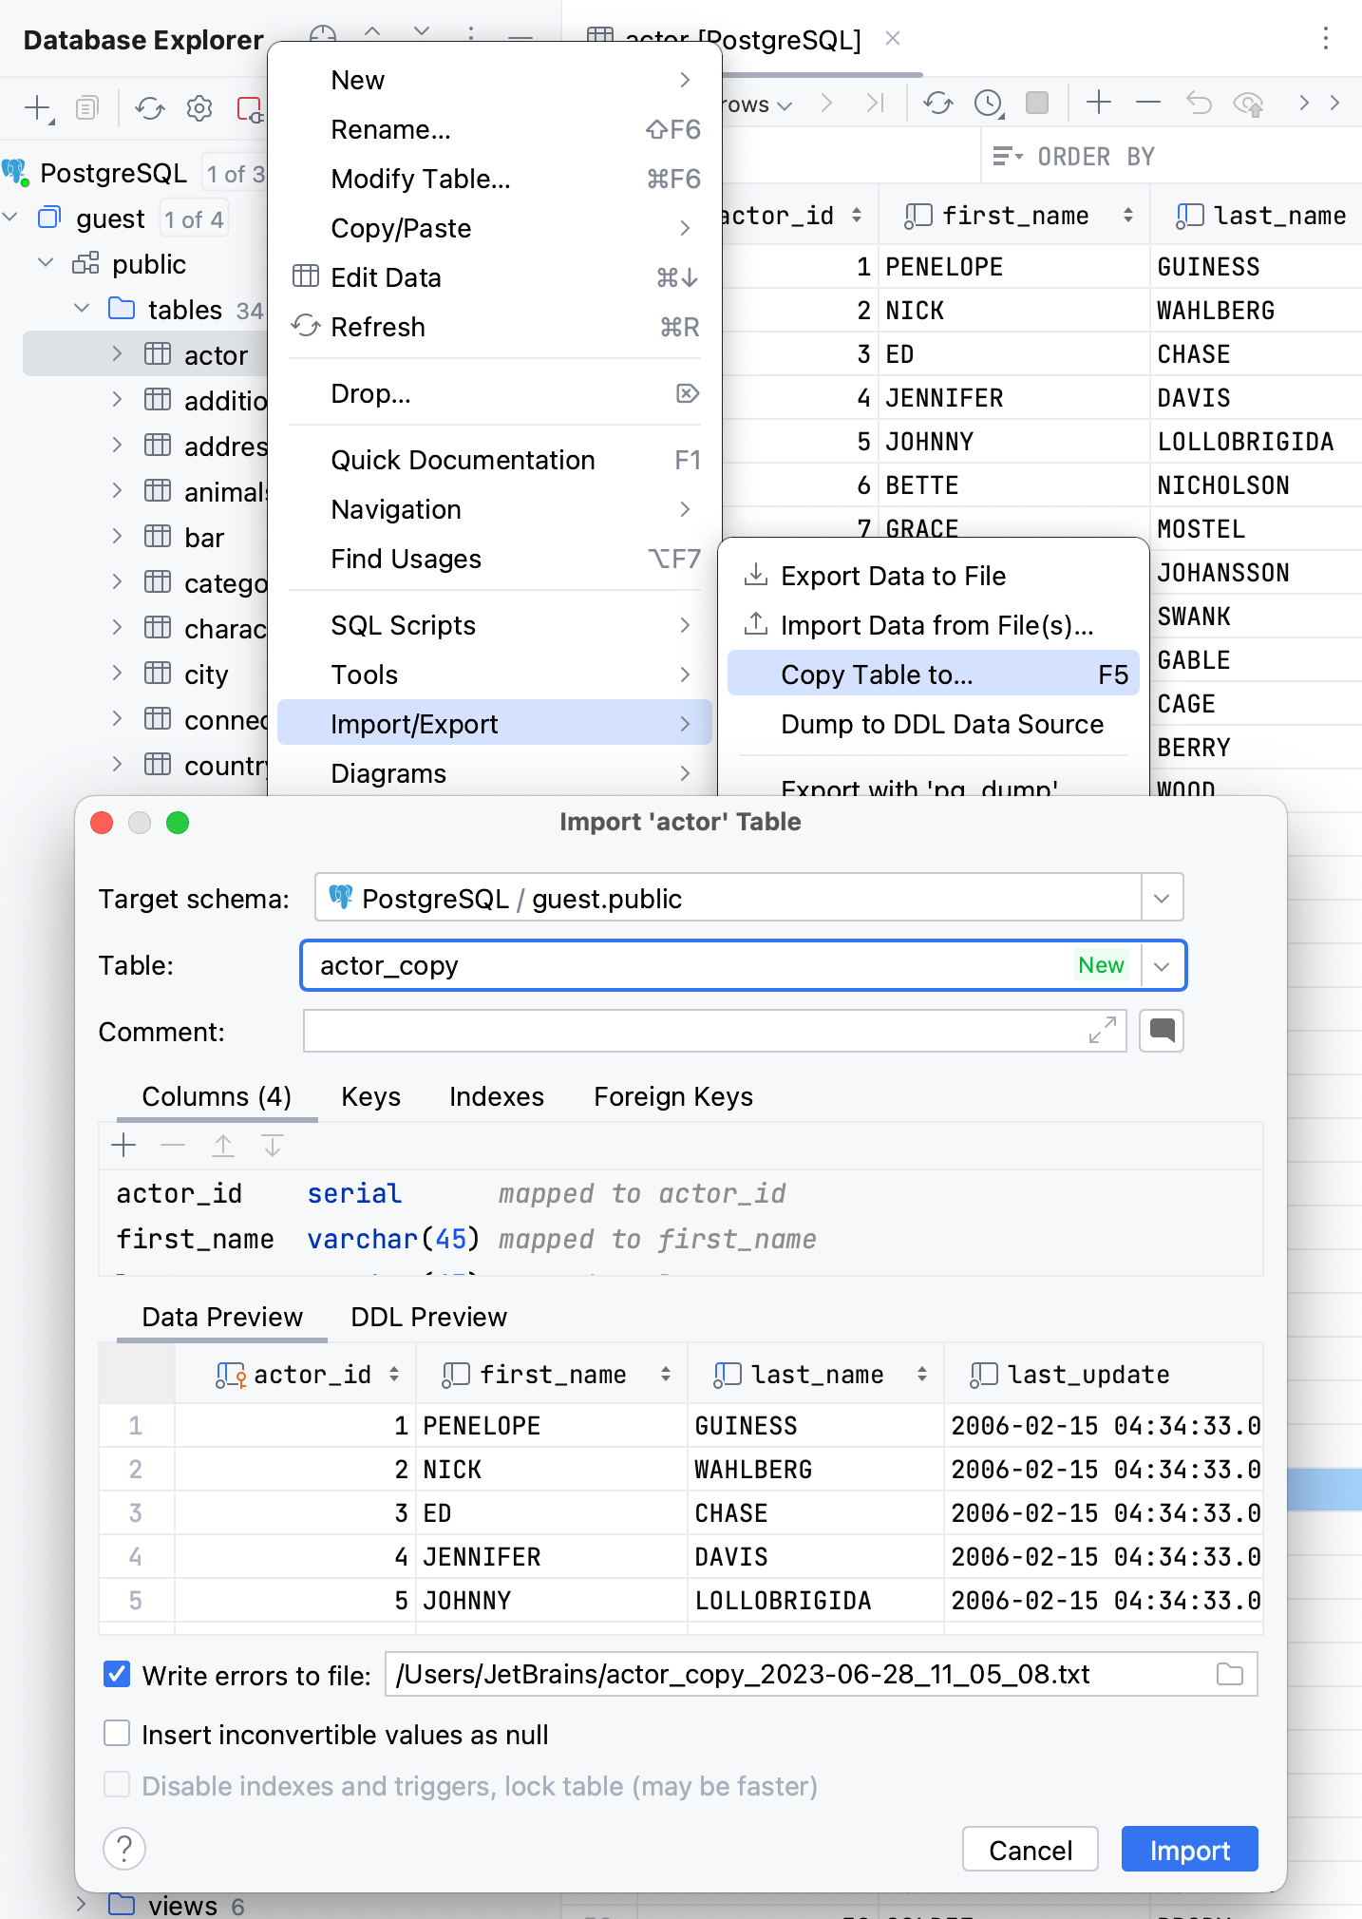Click the comment bubble icon next to Comment field

(1162, 1031)
